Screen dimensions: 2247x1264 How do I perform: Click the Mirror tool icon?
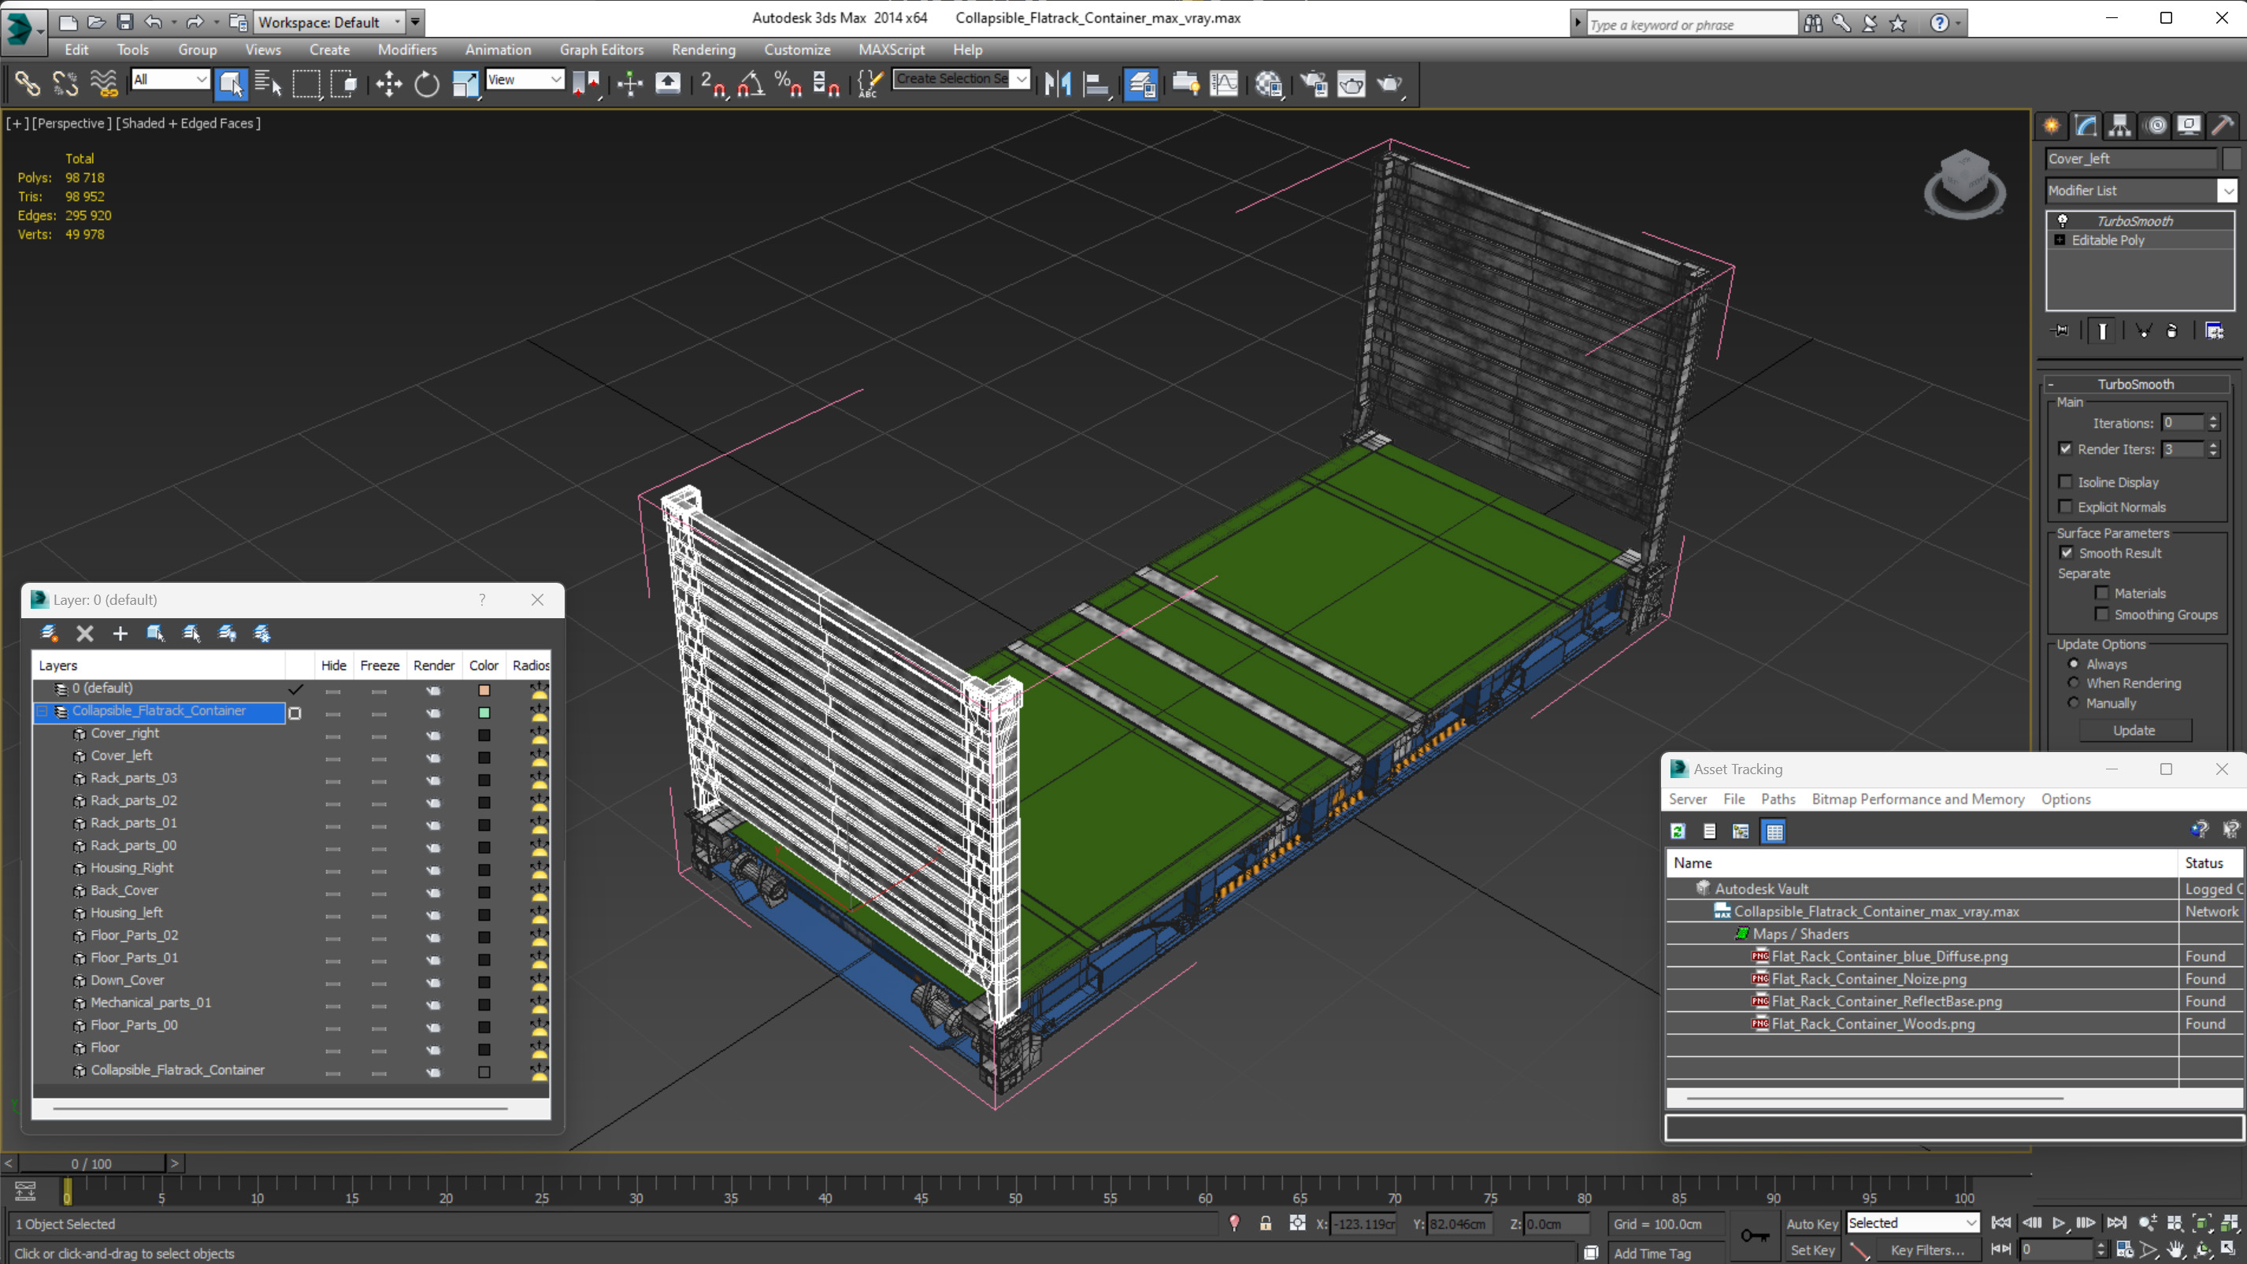click(x=1057, y=83)
